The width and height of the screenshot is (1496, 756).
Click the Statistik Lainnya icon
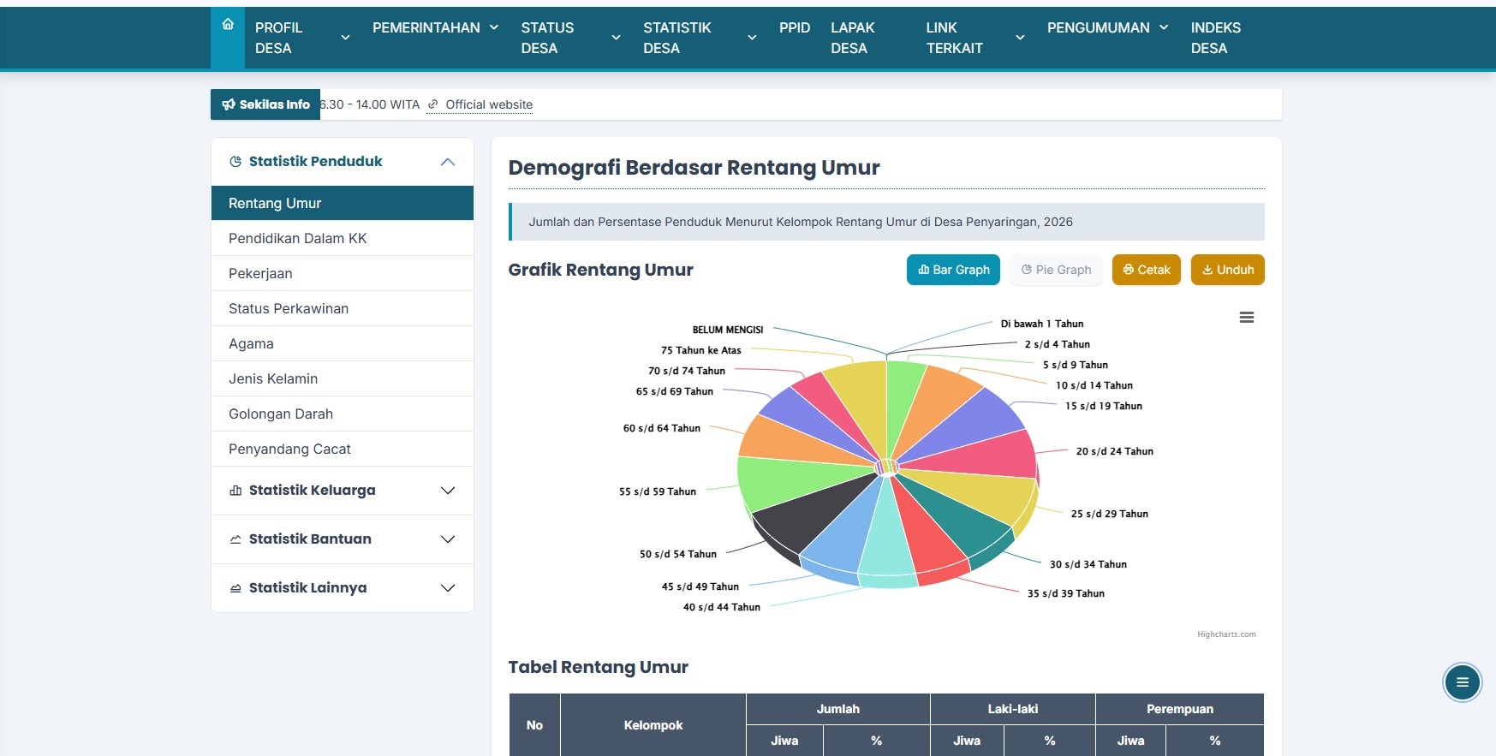click(235, 588)
